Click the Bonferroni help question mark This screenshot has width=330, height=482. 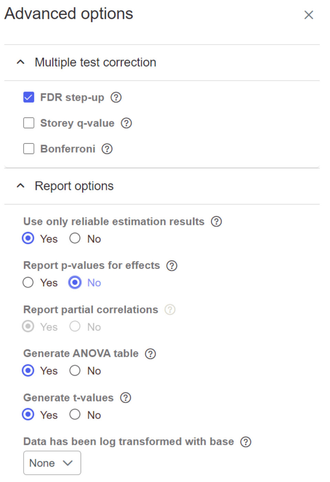(x=107, y=149)
